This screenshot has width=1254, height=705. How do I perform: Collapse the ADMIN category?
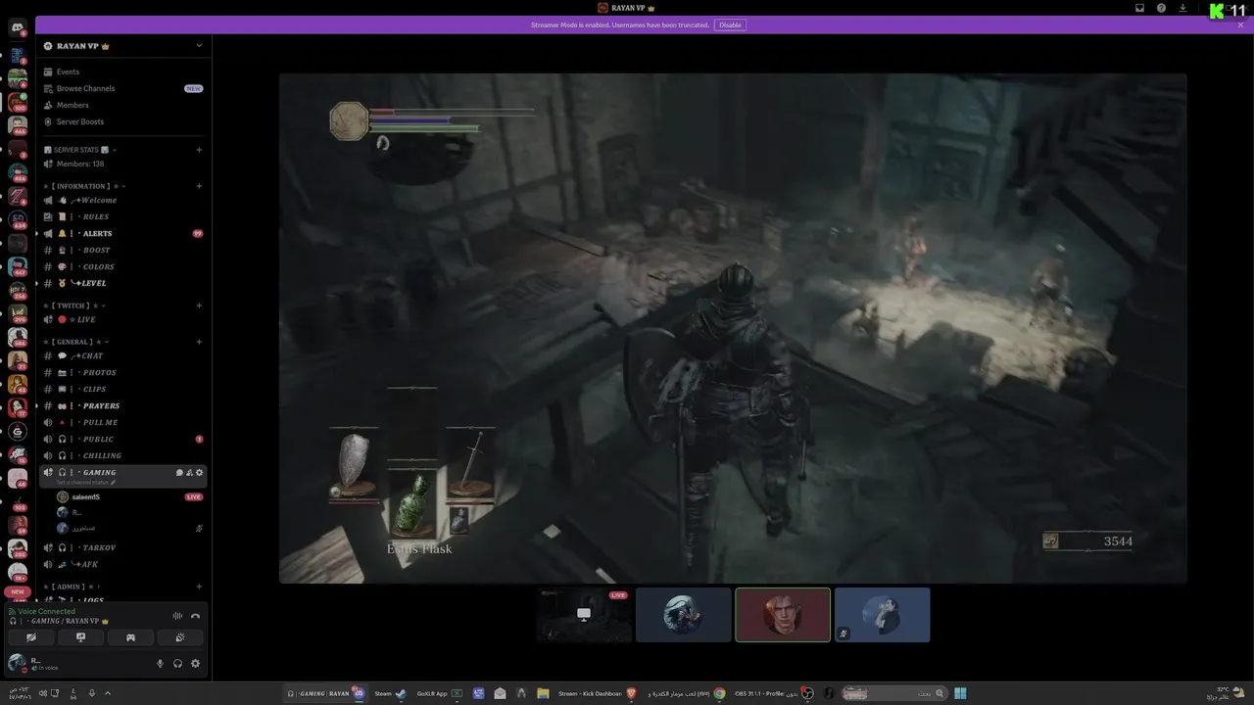(71, 587)
